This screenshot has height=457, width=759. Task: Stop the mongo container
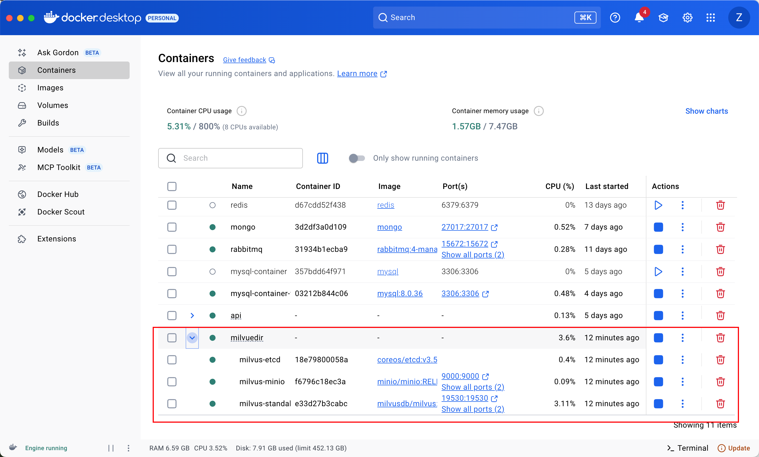[x=658, y=227]
